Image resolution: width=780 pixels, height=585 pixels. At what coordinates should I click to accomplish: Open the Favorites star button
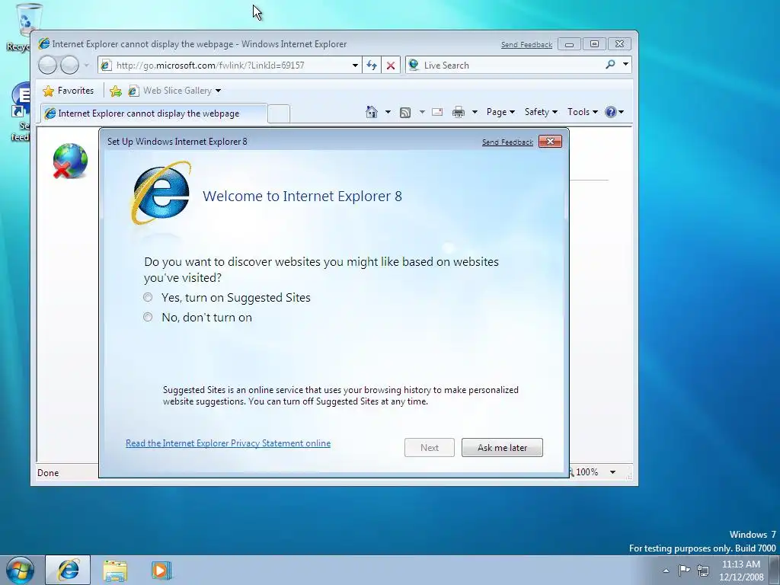click(69, 91)
